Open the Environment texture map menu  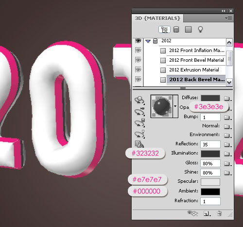coord(227,135)
